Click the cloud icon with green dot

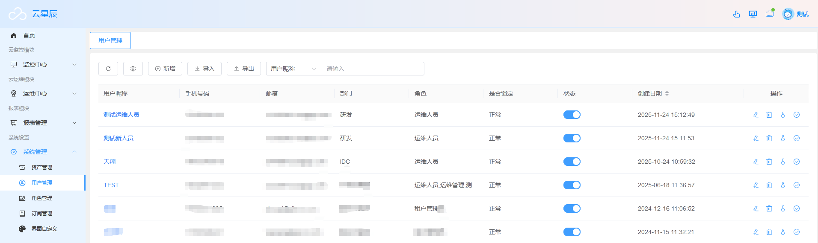[x=770, y=14]
